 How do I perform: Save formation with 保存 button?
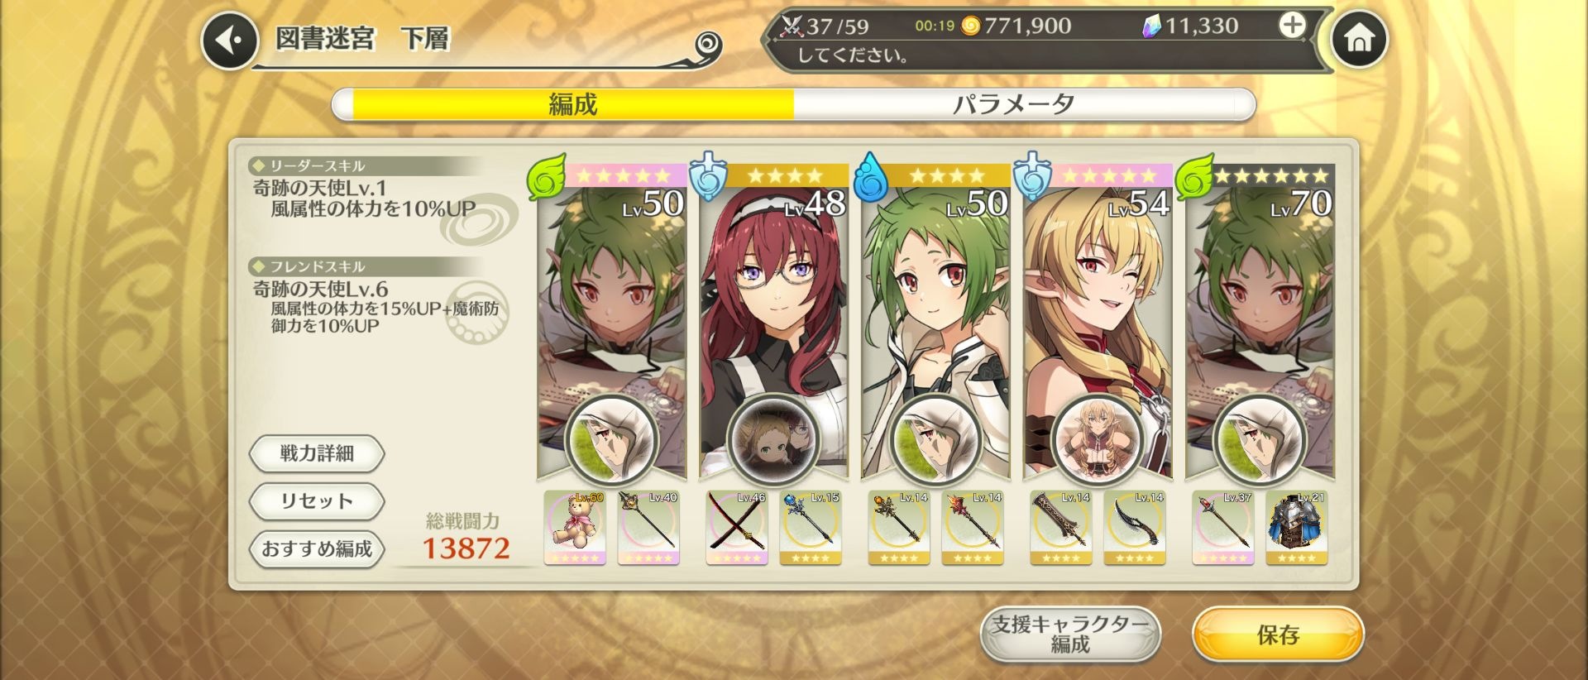1278,635
